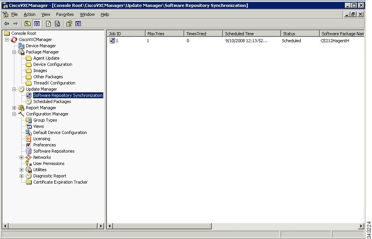
Task: Click the Default Device Configuration icon
Action: (x=29, y=132)
